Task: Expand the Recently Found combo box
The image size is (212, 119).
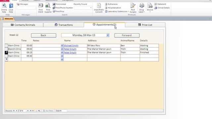Action: click(x=91, y=8)
